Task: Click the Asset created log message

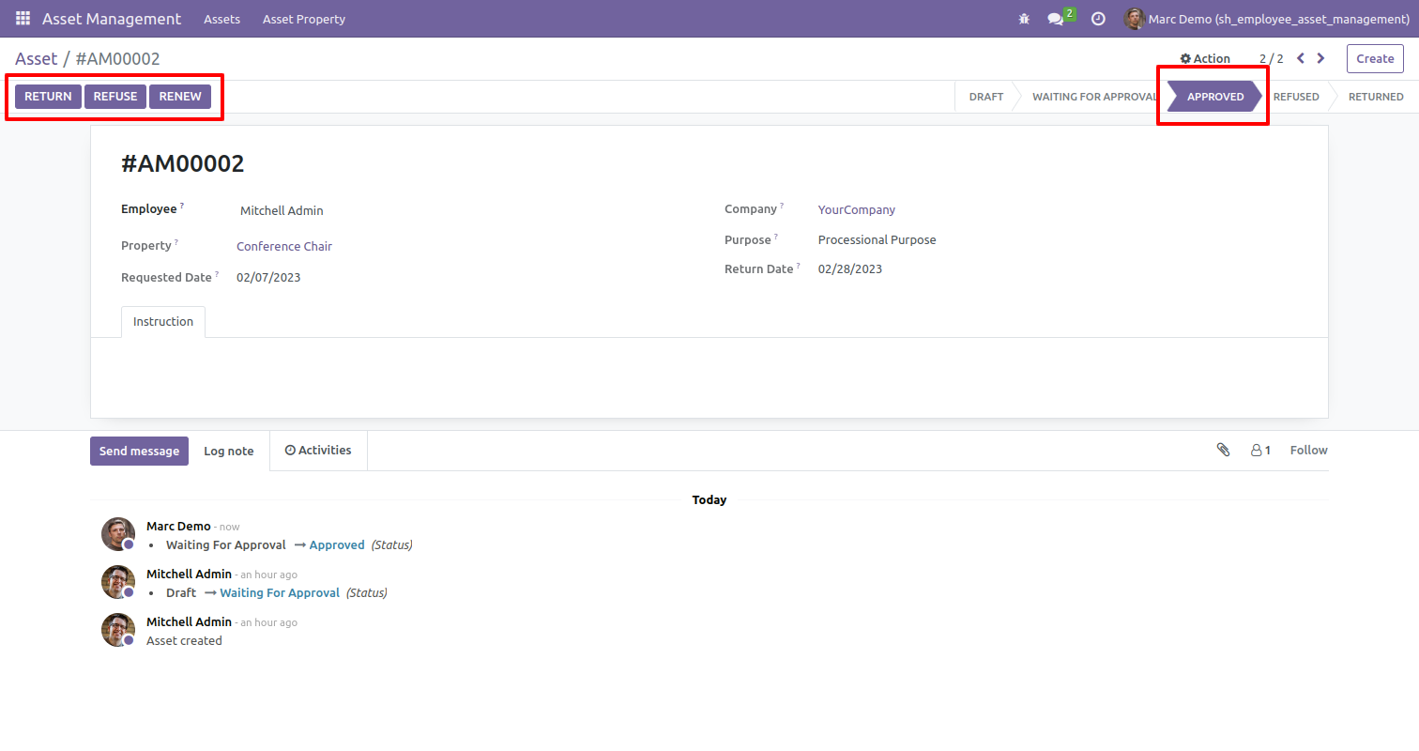Action: point(184,641)
